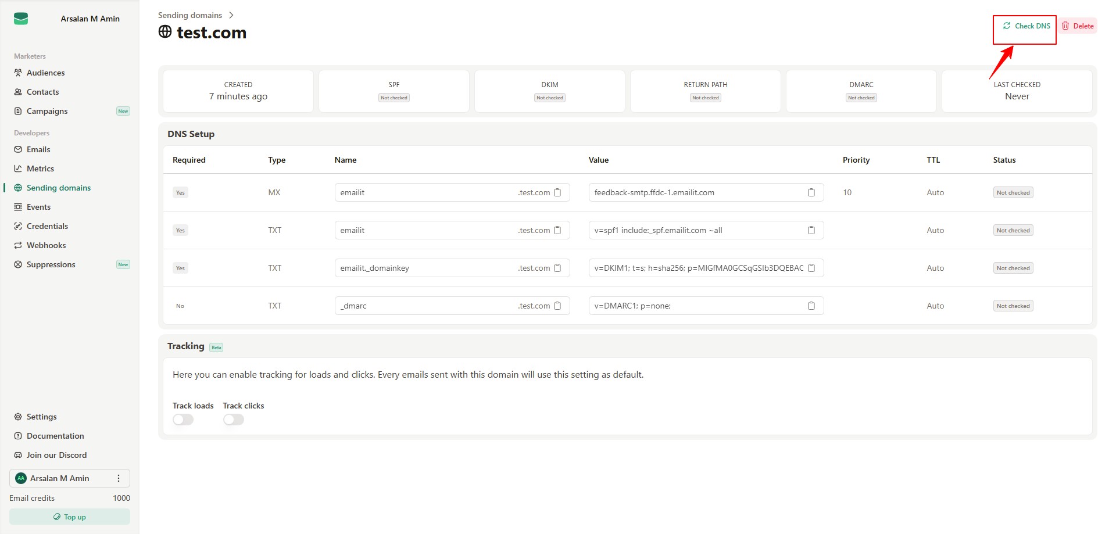Image resolution: width=1116 pixels, height=534 pixels.
Task: Copy the SPF TXT record value
Action: pos(811,230)
